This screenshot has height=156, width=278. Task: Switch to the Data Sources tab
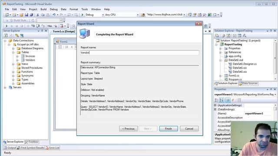tap(248, 84)
